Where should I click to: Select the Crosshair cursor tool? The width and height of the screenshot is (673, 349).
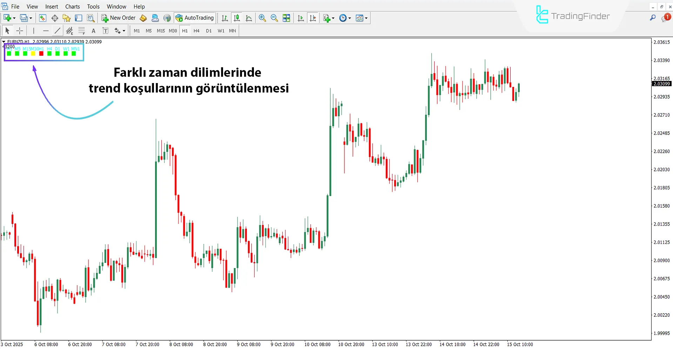coord(20,31)
